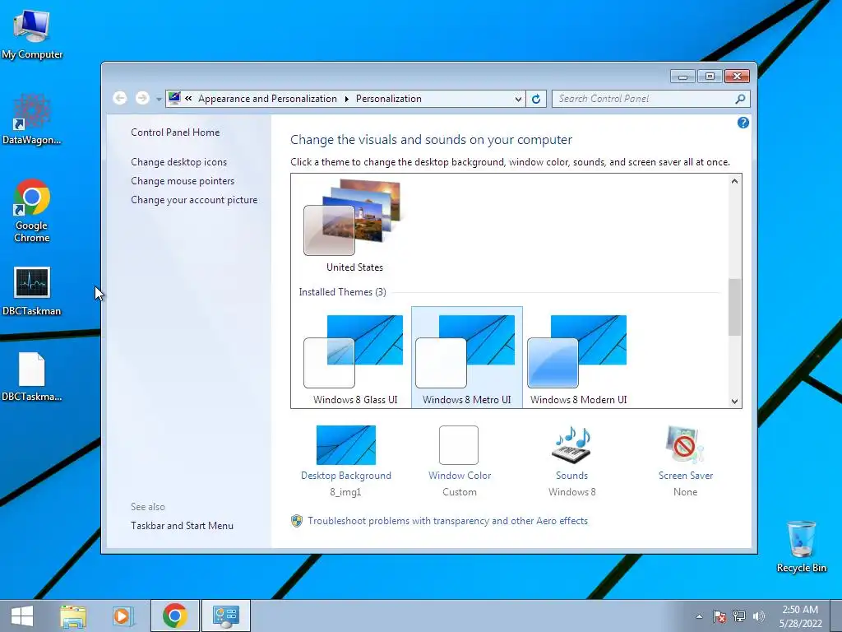Image resolution: width=842 pixels, height=632 pixels.
Task: Click the Control Panel taskbar button
Action: click(x=226, y=616)
